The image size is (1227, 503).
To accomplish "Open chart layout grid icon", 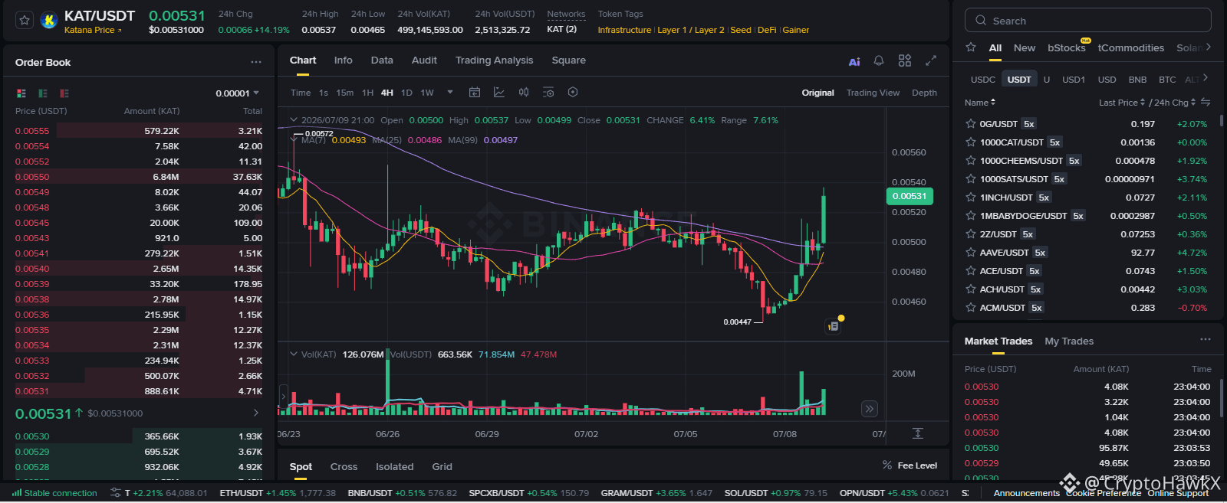I will pos(905,60).
